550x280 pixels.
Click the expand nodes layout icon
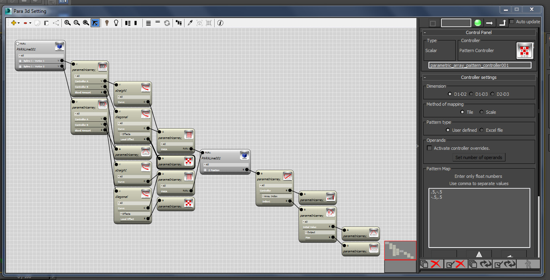[128, 23]
